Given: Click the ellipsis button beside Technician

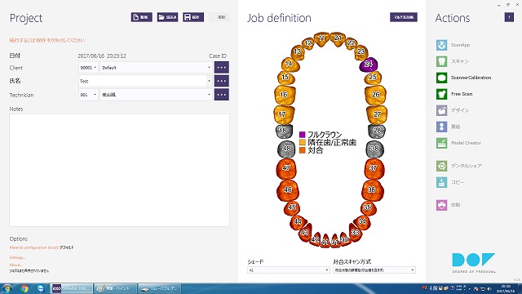Looking at the screenshot, I should pos(221,95).
